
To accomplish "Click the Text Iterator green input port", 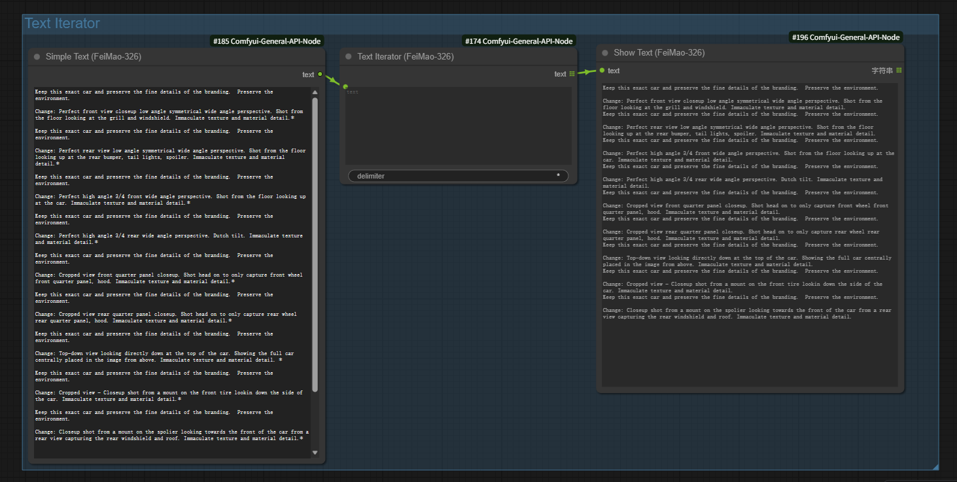I will pos(345,86).
